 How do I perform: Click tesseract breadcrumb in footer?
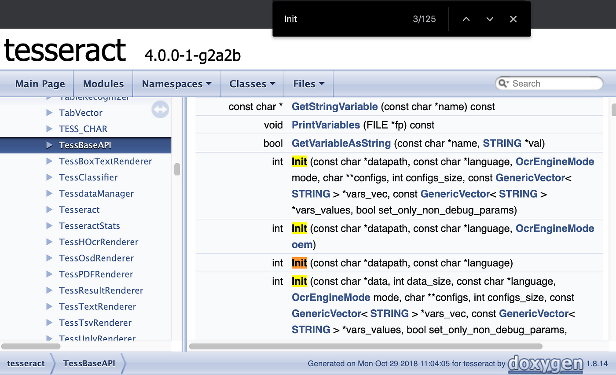click(26, 364)
